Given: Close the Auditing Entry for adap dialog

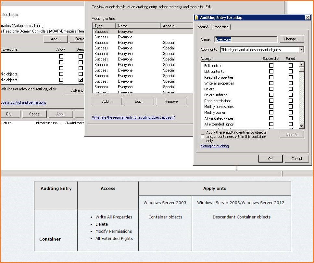Looking at the screenshot, I should pyautogui.click(x=308, y=18).
